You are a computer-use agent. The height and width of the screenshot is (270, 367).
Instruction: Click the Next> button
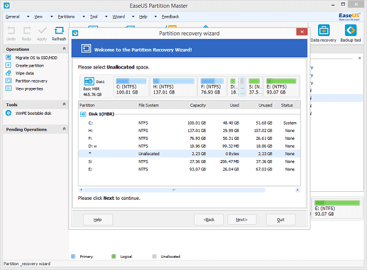242,219
